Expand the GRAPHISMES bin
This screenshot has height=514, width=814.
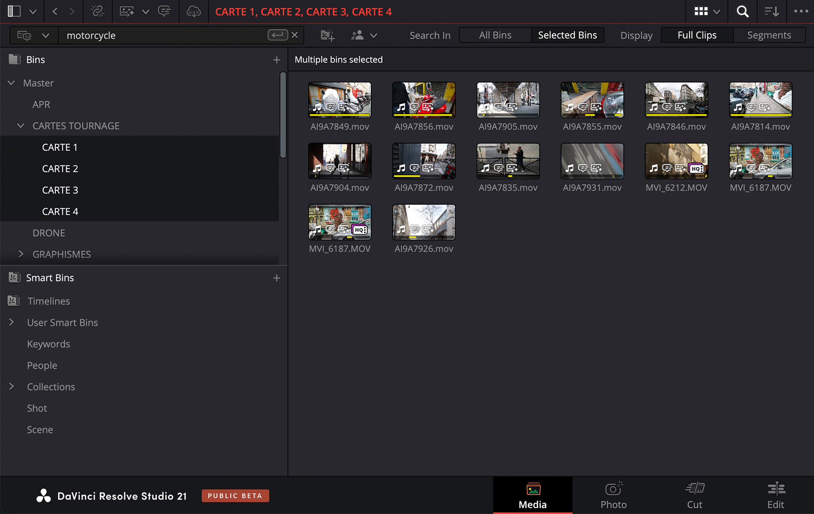point(20,254)
